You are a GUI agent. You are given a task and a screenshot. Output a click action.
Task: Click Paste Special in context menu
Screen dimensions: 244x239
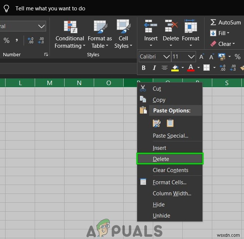point(171,136)
